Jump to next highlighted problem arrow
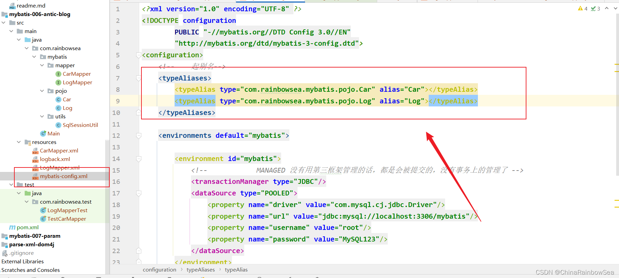Image resolution: width=619 pixels, height=278 pixels. [x=615, y=8]
